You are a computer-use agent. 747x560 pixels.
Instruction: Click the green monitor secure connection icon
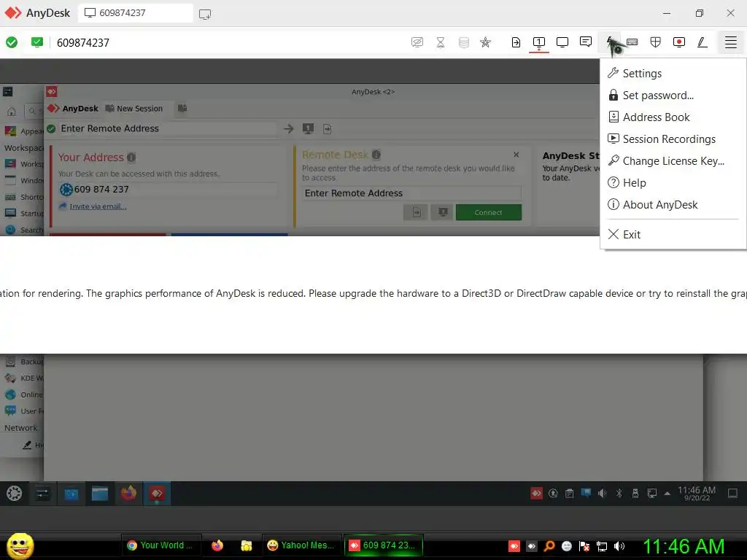click(36, 42)
